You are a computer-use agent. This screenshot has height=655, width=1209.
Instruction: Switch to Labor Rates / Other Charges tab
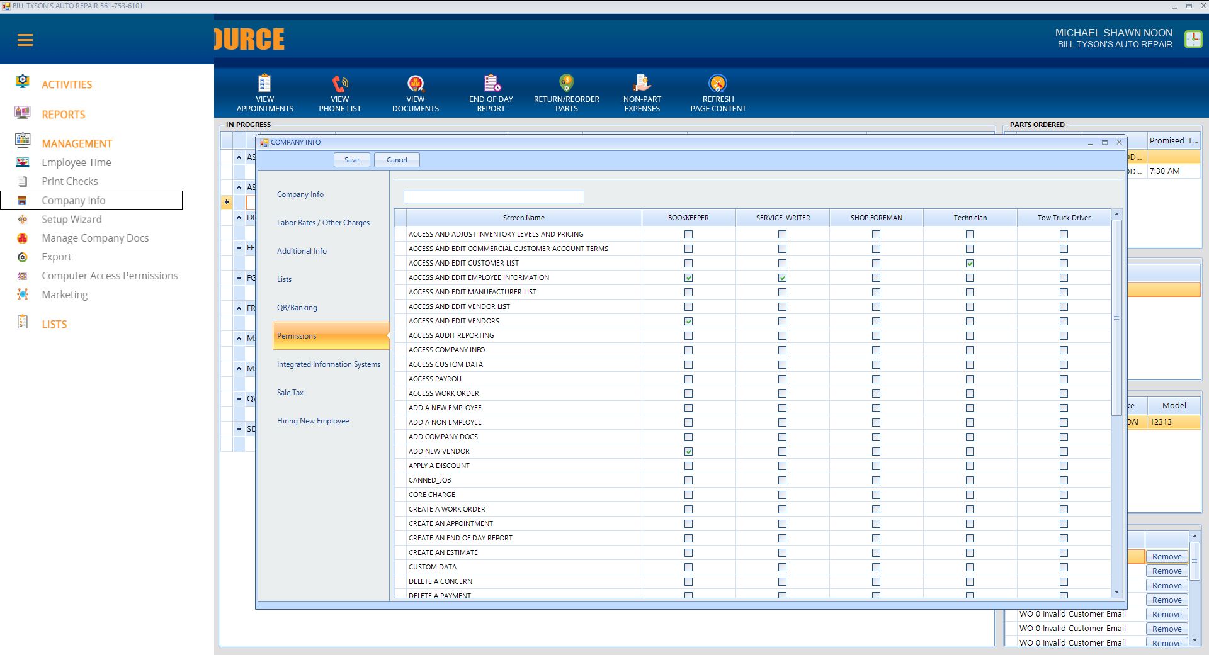point(323,223)
